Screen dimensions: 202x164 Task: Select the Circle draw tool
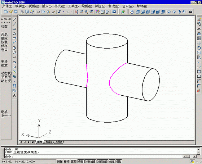pos(14,48)
